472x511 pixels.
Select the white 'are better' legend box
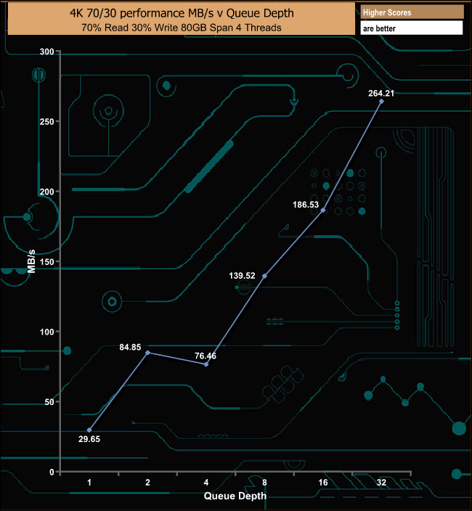pyautogui.click(x=411, y=28)
